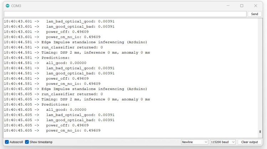Select the 18:40:45.605 power_on_no_io line
Viewport: 267px width, 149px height.
pyautogui.click(x=52, y=130)
